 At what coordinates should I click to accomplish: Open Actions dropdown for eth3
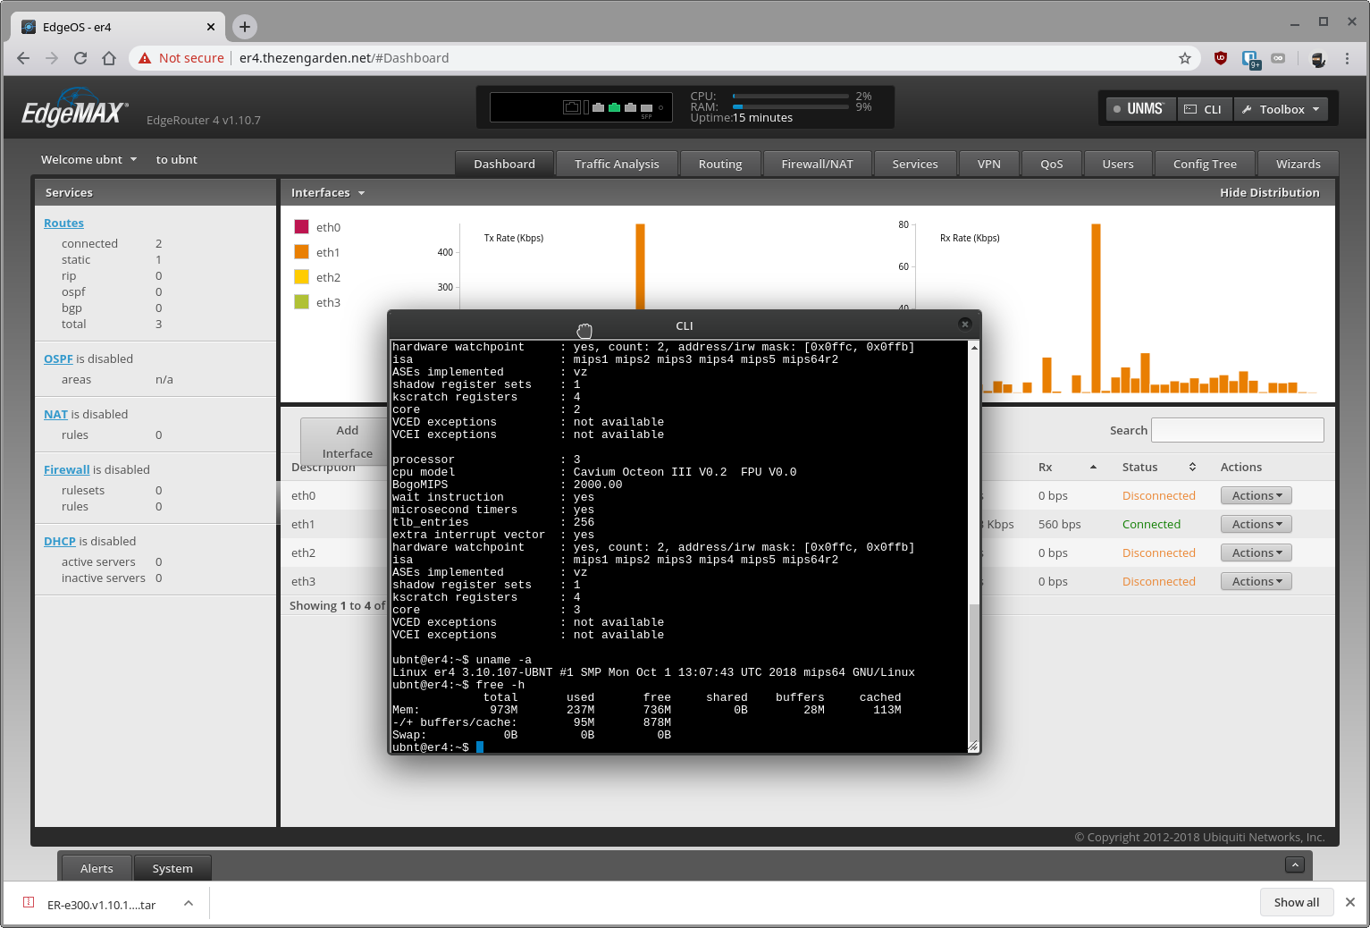point(1256,581)
